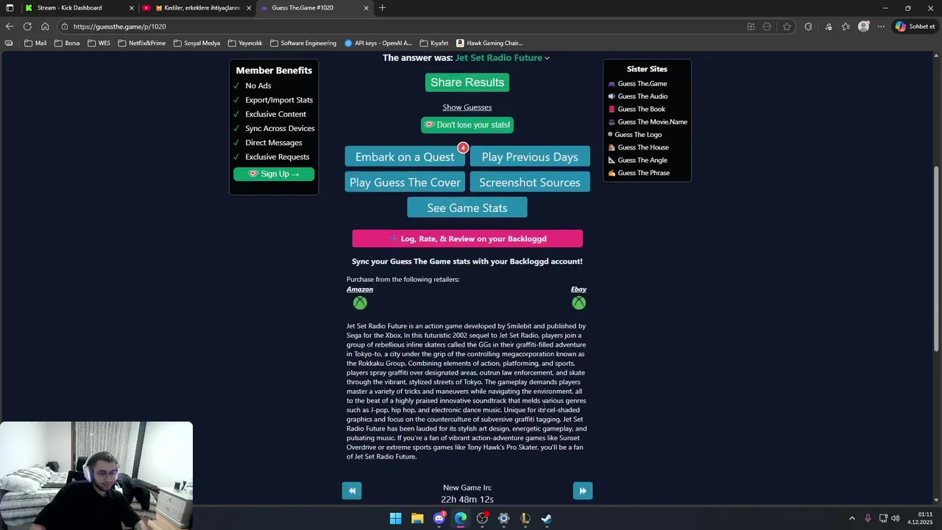Viewport: 942px width, 530px height.
Task: Click the volume icon in system tray
Action: tap(896, 518)
